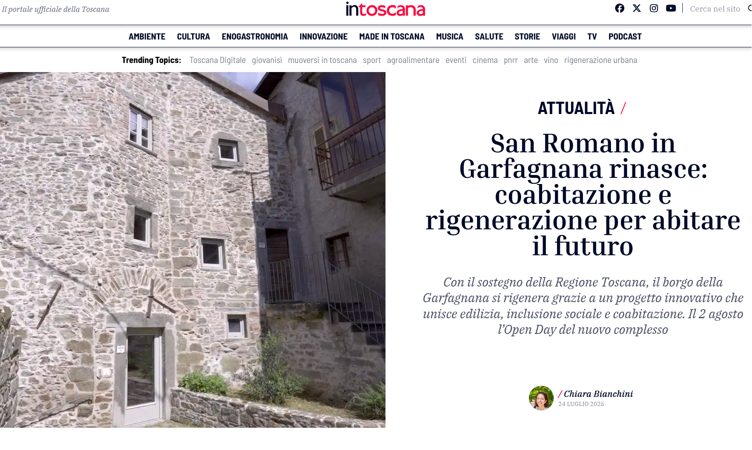Click the ATTUALITÀ category heading
752x450 pixels.
576,108
